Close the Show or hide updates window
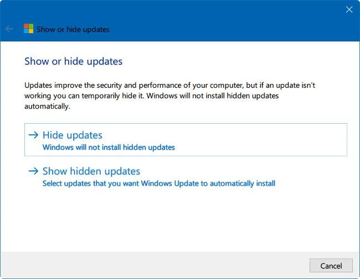 pos(349,9)
